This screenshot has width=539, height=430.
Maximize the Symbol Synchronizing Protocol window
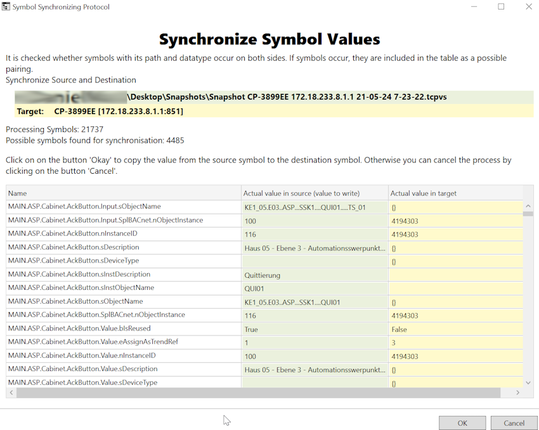coord(501,6)
